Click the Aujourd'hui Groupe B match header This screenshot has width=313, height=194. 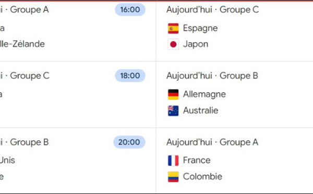pos(212,76)
